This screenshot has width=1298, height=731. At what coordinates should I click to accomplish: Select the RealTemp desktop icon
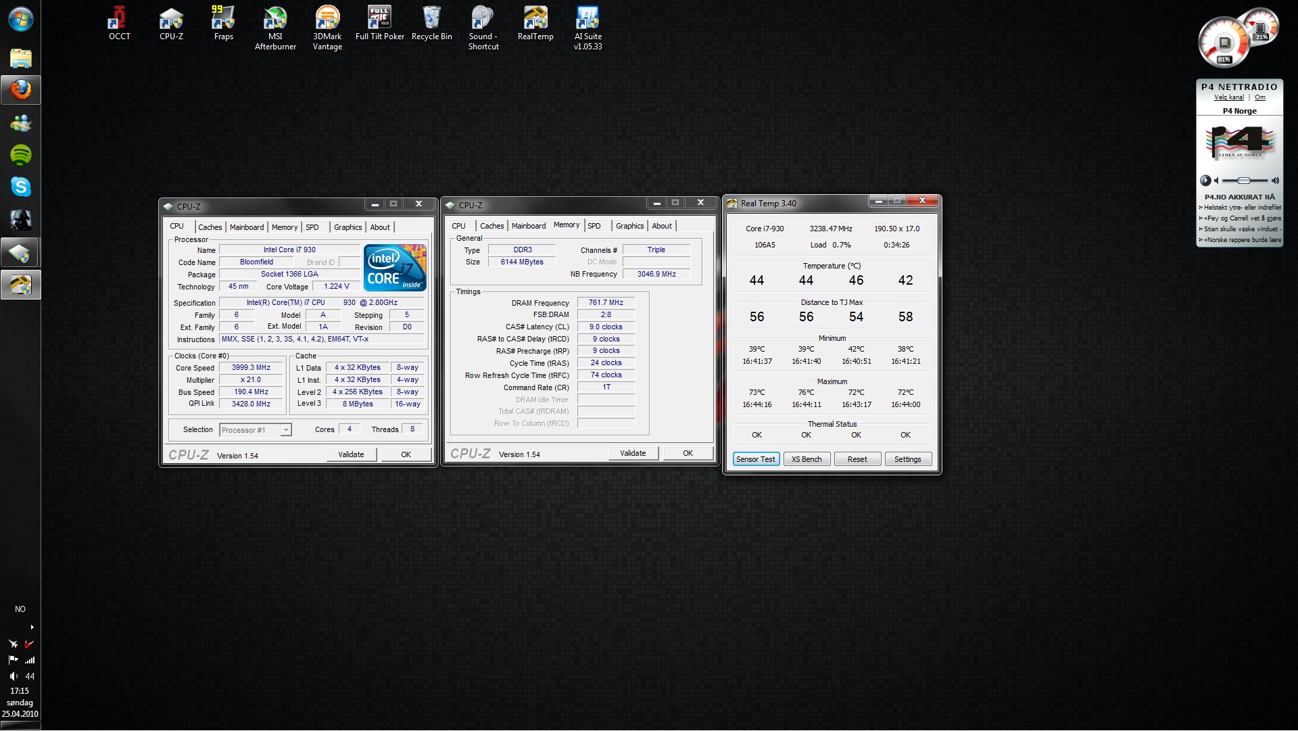(x=535, y=24)
